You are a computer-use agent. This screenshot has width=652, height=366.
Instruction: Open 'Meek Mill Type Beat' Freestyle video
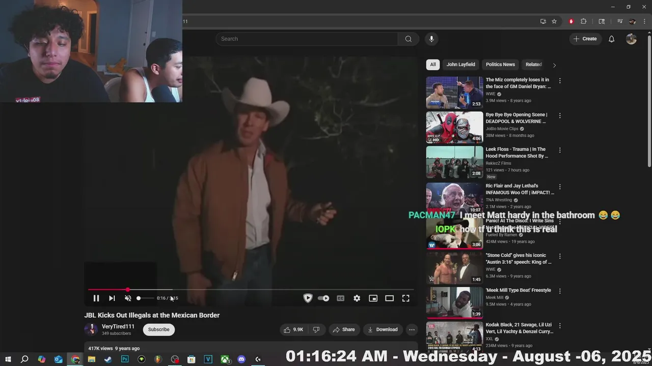(519, 290)
